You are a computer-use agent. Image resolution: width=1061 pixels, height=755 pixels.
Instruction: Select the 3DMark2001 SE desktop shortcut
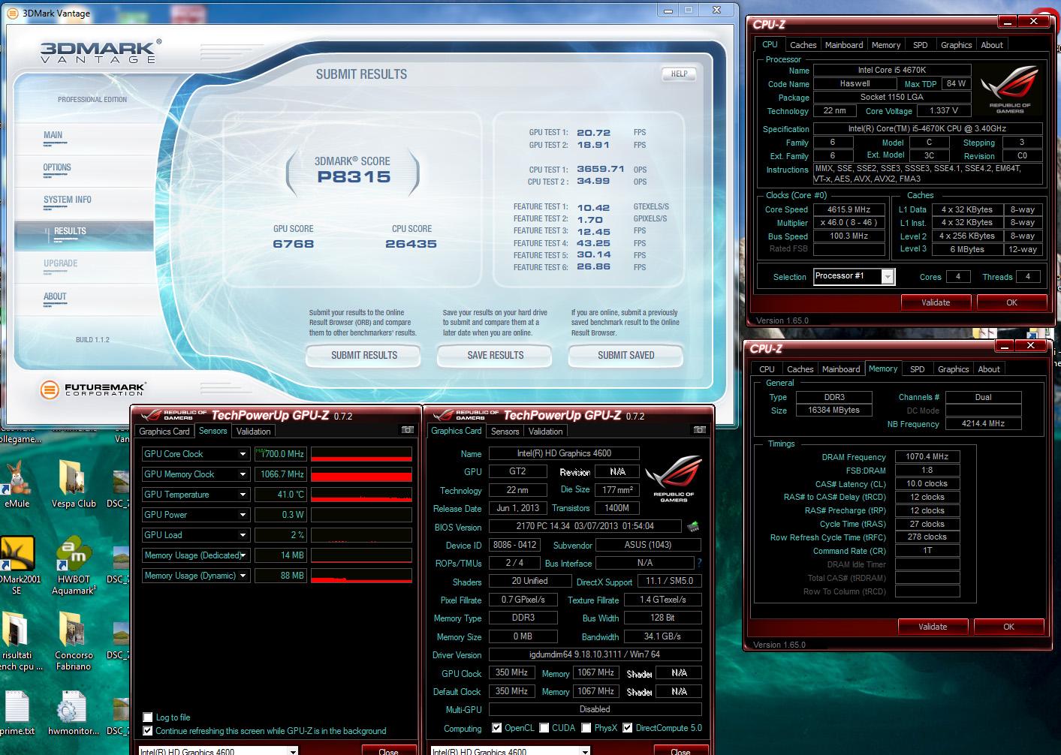[x=19, y=567]
